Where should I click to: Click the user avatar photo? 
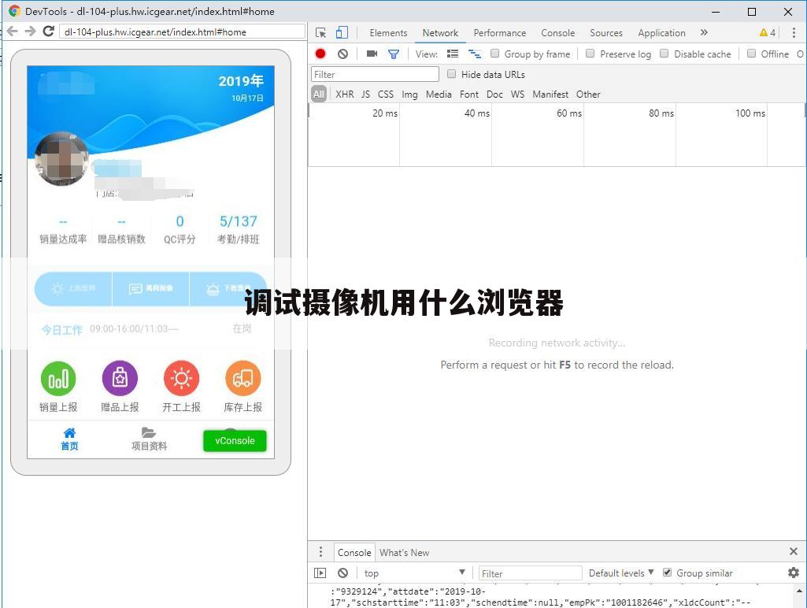click(61, 158)
